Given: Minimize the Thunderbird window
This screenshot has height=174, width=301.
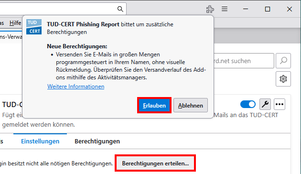Looking at the screenshot, I should 246,9.
